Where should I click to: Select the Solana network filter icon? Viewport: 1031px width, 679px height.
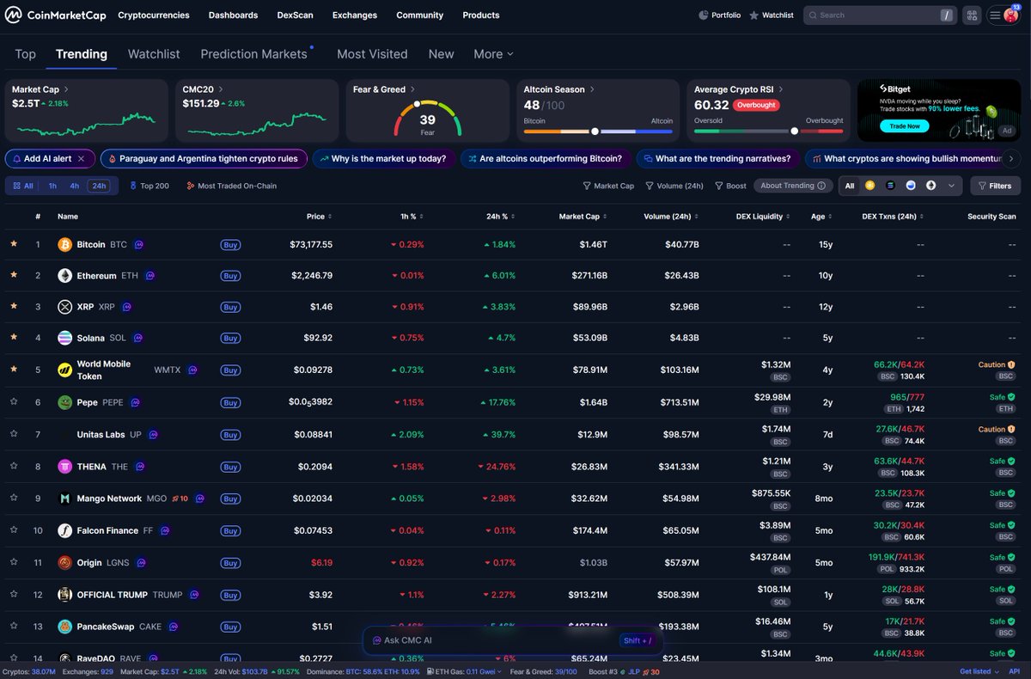coord(890,186)
